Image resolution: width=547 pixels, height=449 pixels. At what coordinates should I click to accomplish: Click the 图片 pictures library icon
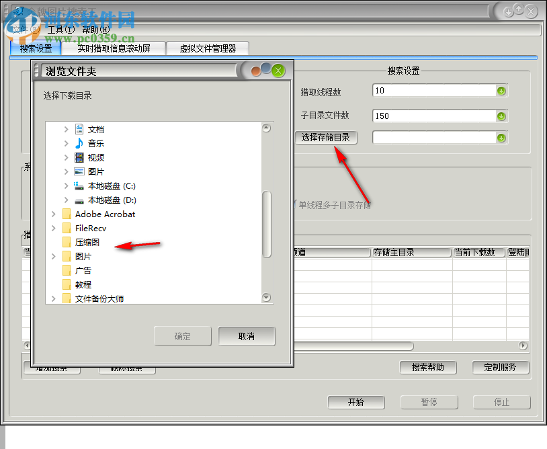(x=80, y=171)
